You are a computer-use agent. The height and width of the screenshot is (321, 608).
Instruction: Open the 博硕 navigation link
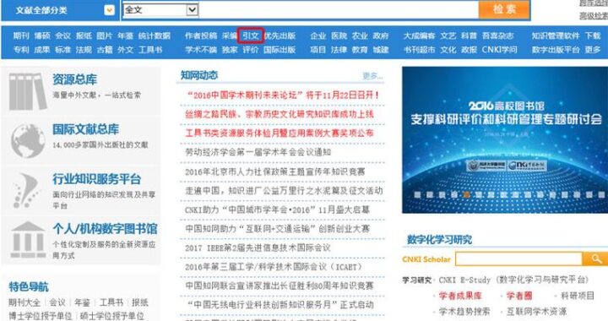42,36
